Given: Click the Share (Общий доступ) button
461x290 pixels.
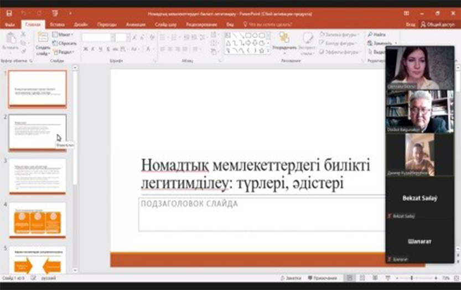Looking at the screenshot, I should coord(438,25).
